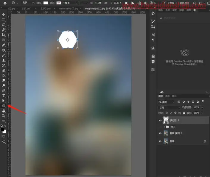Show the 组 1 group layer
This screenshot has width=210, height=177.
tap(160, 127)
